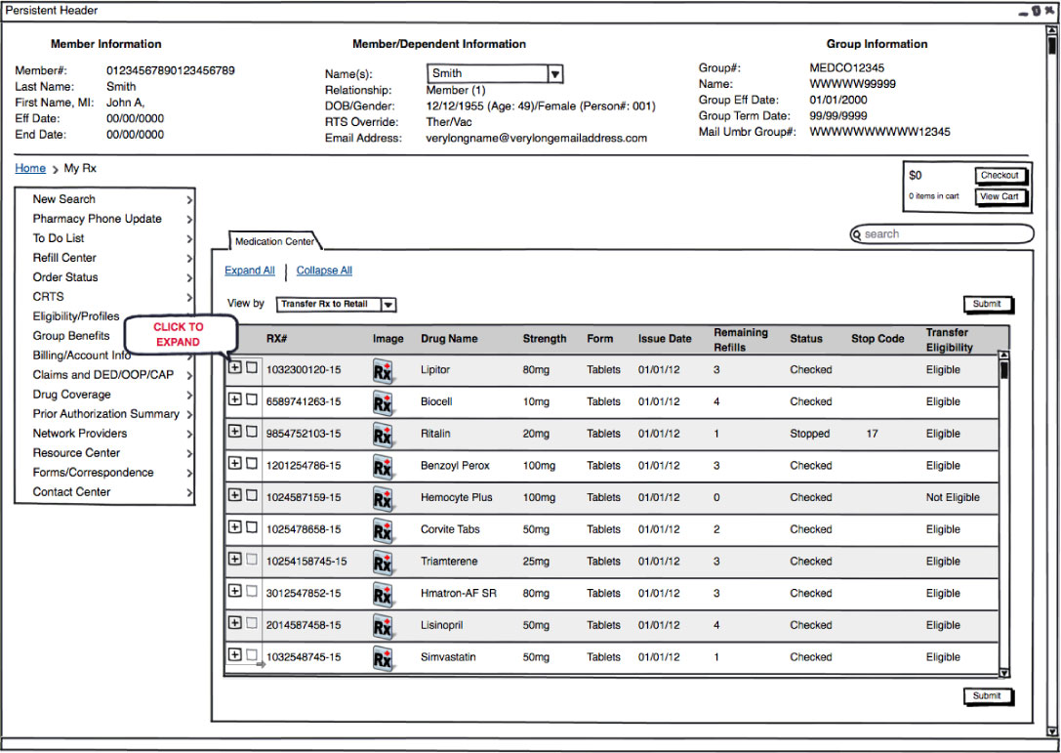Click stop code 17 in Ritalin row

[x=873, y=434]
